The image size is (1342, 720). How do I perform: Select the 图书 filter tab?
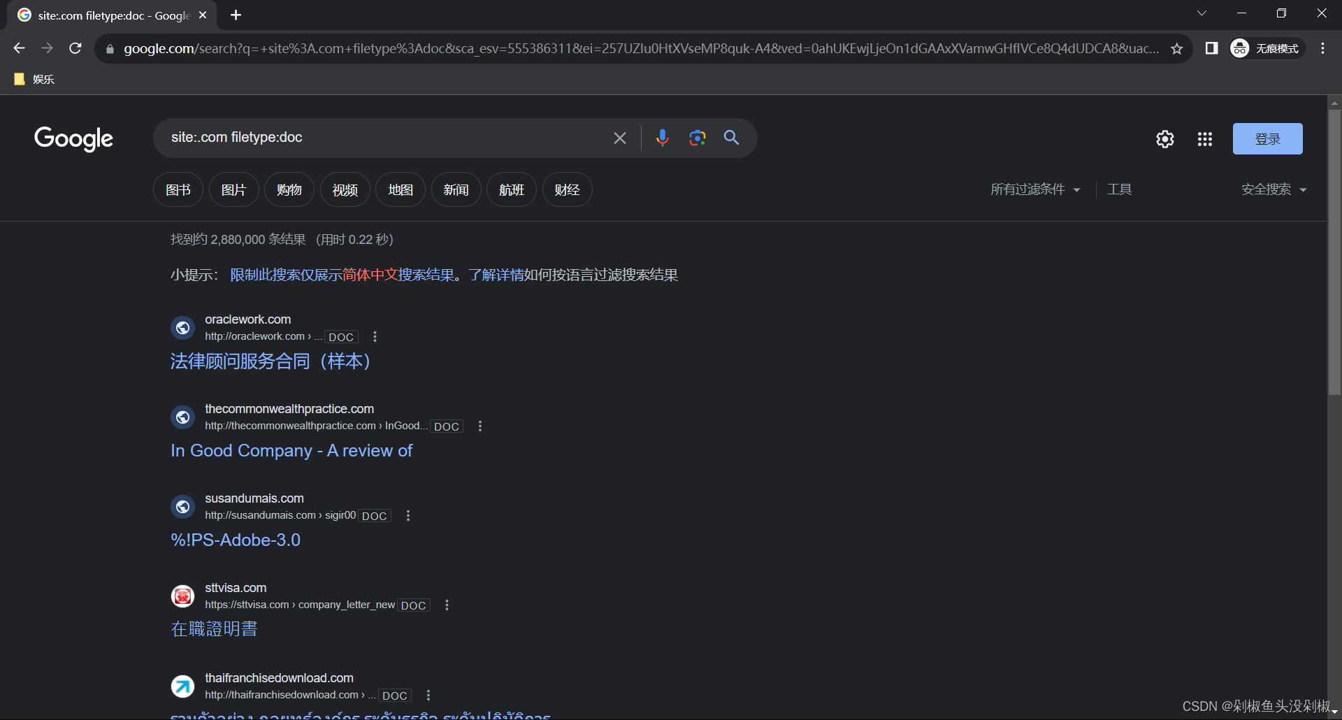coord(178,189)
